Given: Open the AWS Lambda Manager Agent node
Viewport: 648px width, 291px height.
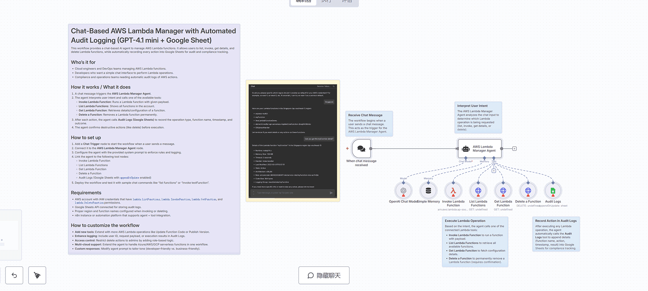Looking at the screenshot, I should click(x=479, y=149).
